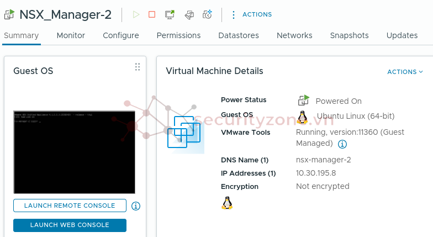Go to the Snapshots tab
Screen dimensions: 433x237
349,35
